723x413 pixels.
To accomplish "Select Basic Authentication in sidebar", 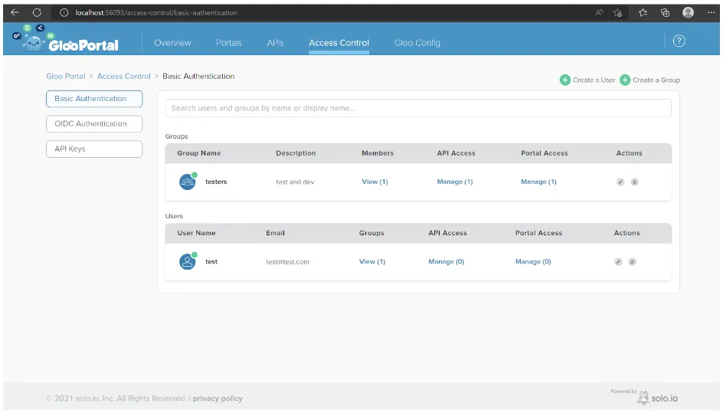I will [94, 99].
